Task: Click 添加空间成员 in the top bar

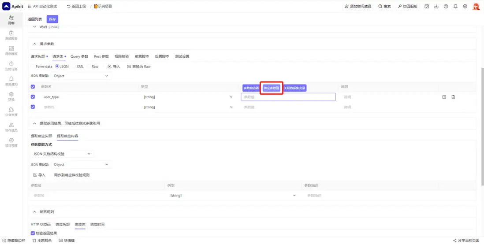Action: [358, 6]
